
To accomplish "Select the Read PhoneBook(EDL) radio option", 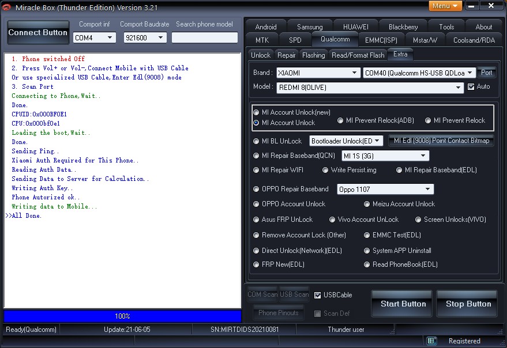I will pos(367,264).
